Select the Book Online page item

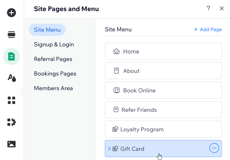click(x=163, y=90)
